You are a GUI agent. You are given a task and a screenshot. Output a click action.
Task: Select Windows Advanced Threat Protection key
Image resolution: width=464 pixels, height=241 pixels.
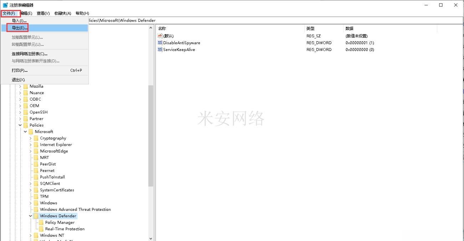[75, 209]
